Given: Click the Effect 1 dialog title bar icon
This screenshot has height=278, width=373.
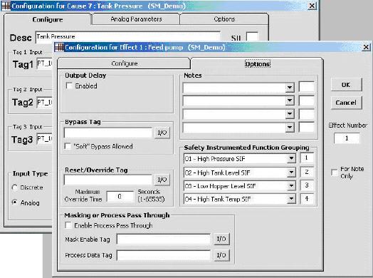Looking at the screenshot, I should tap(59, 47).
